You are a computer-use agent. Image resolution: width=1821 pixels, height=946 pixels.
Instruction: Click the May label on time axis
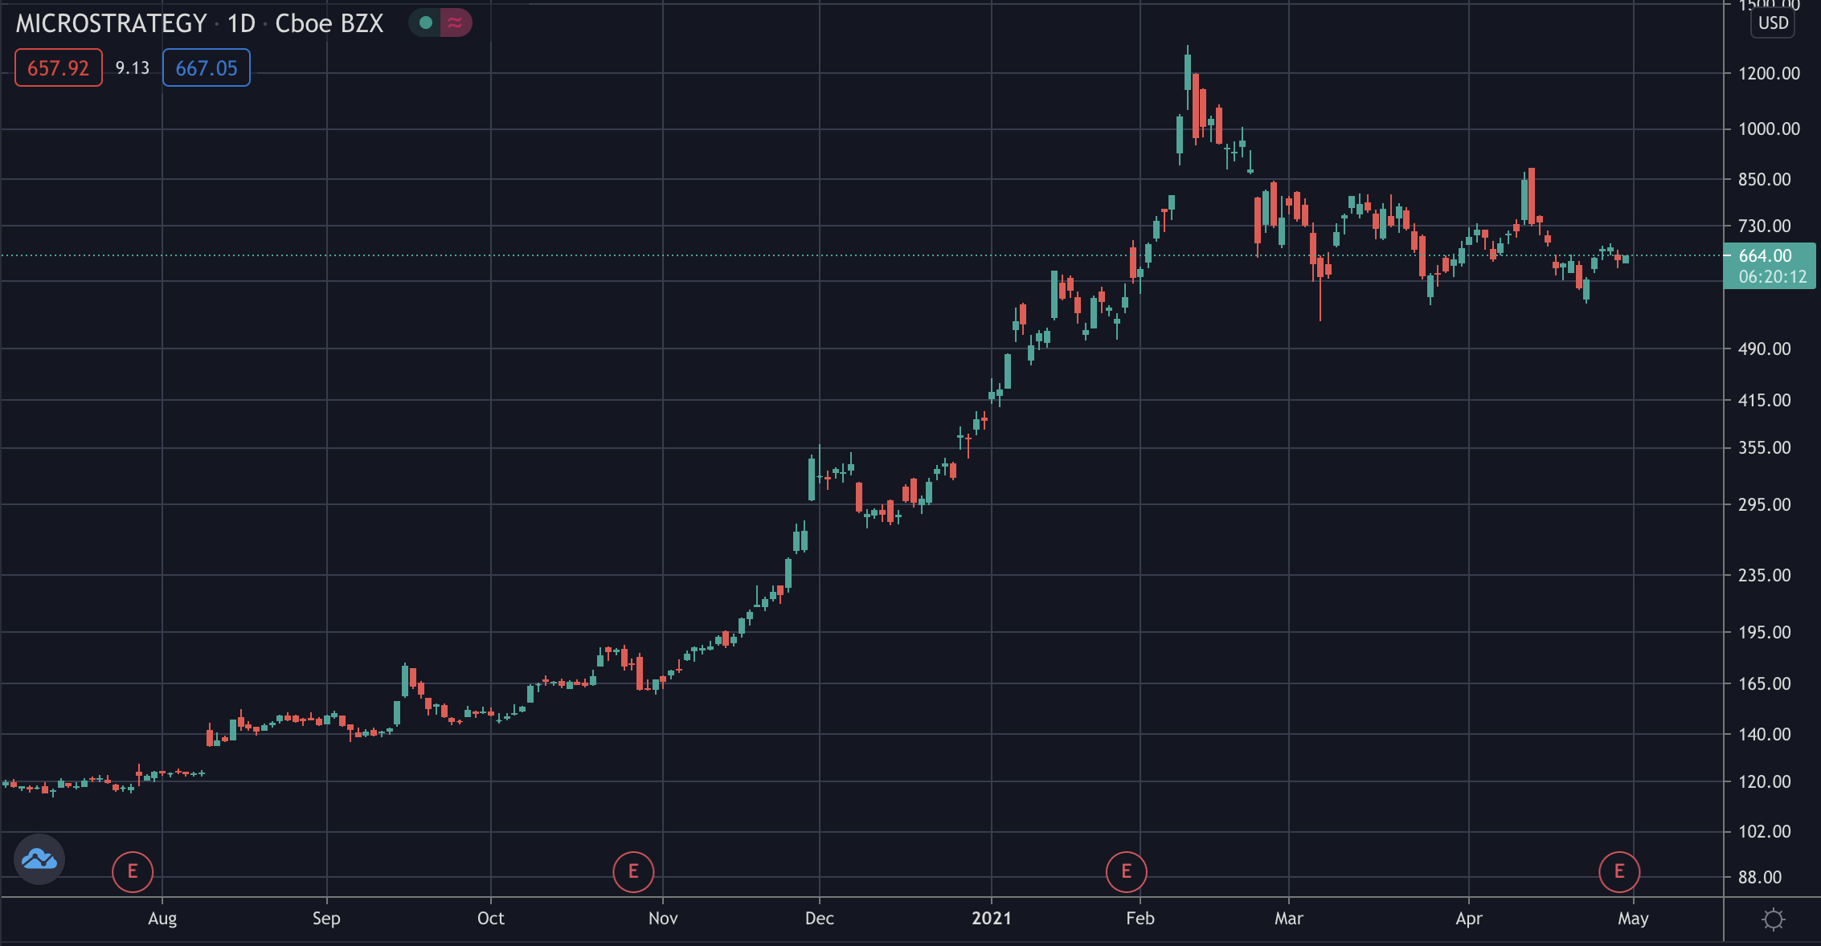point(1634,919)
